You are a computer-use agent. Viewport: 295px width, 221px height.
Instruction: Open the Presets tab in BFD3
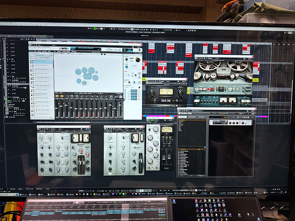click(31, 51)
